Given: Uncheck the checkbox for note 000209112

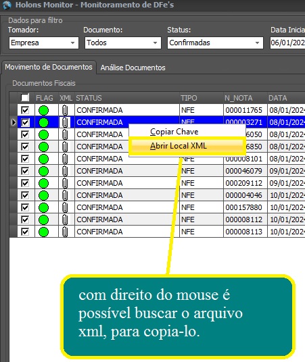Looking at the screenshot, I should (x=25, y=183).
